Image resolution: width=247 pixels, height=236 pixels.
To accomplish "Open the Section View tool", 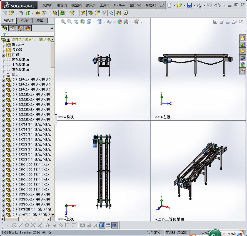I will pyautogui.click(x=82, y=22).
